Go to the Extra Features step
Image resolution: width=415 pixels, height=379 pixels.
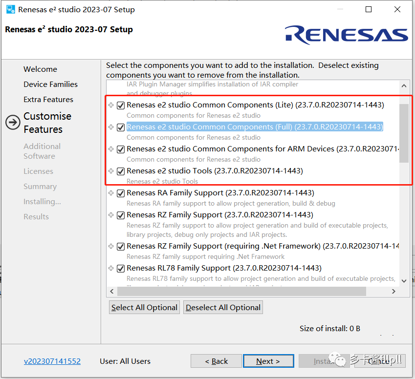(48, 100)
